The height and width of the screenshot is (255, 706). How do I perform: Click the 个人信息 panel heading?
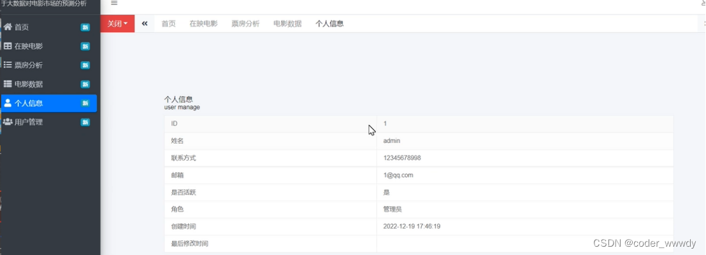pyautogui.click(x=178, y=99)
